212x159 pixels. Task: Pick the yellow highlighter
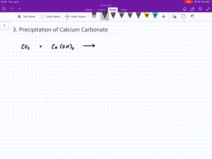(x=147, y=15)
